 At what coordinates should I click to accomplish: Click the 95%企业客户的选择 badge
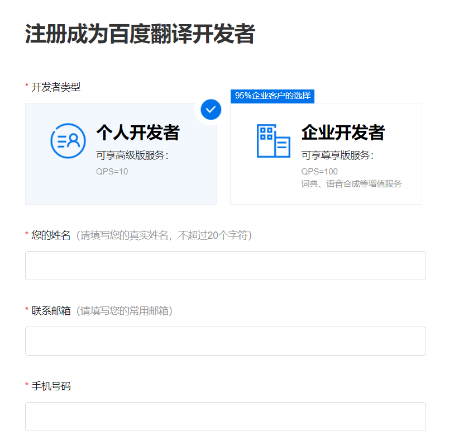coord(273,96)
